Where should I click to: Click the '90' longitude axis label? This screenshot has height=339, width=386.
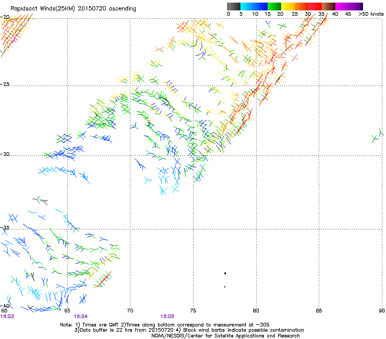pos(382,311)
